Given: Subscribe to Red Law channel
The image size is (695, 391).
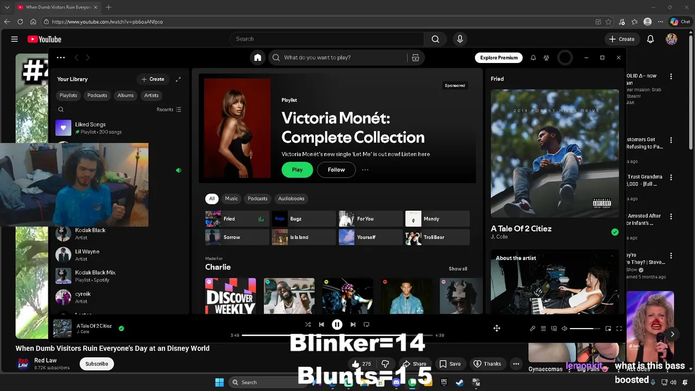Looking at the screenshot, I should click(97, 364).
